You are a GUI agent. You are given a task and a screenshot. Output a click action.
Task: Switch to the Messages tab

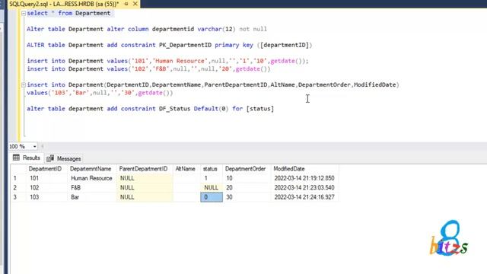tap(64, 158)
